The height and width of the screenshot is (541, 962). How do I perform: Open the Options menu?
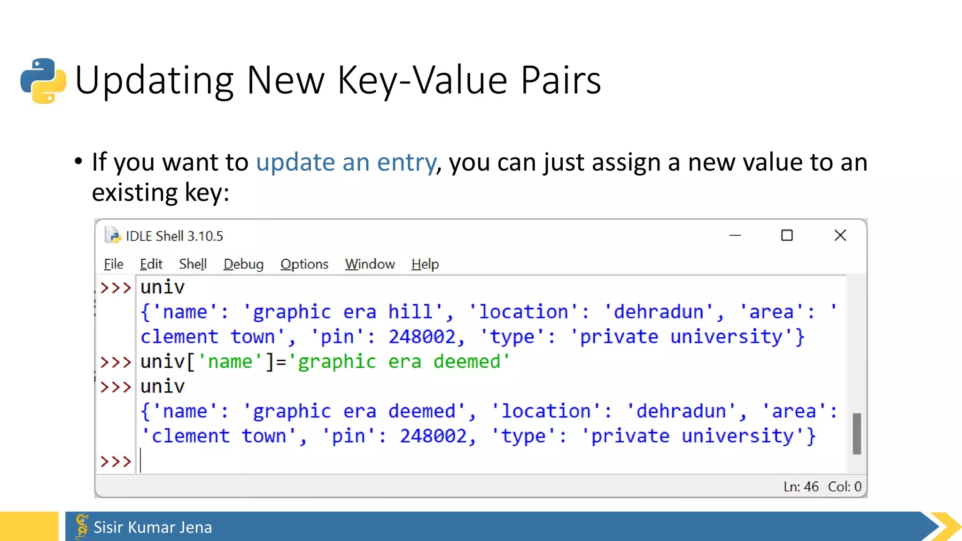(304, 264)
